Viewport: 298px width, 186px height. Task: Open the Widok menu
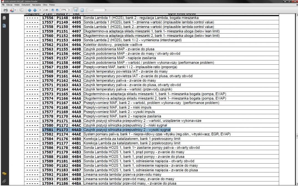point(17,5)
